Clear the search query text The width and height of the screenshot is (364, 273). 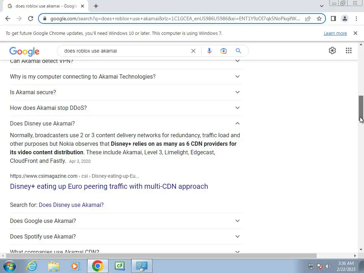tap(193, 51)
